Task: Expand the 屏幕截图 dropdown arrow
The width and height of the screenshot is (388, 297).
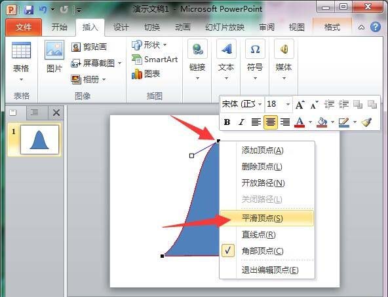Action: click(x=119, y=63)
